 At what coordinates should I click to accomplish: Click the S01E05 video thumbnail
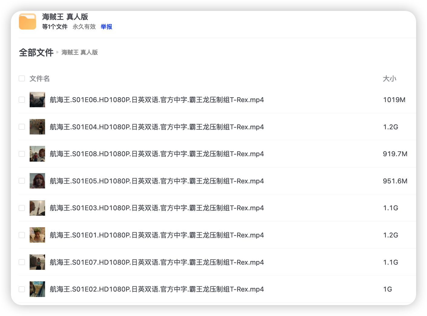coord(37,181)
